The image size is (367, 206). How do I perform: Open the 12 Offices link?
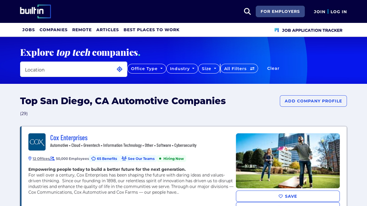pos(41,158)
